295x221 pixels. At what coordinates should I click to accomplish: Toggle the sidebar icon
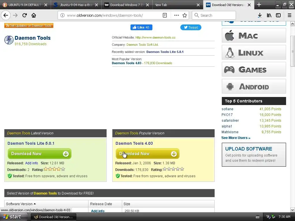[278, 15]
